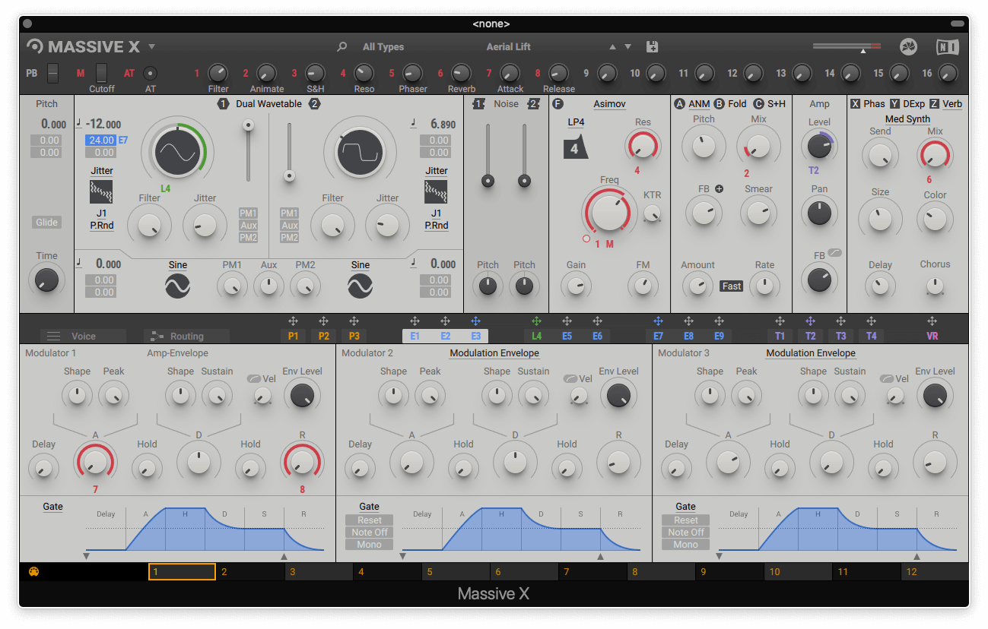The image size is (988, 629).
Task: Click oscillator 1's Jitter waveform icon above J1
Action: tap(101, 191)
